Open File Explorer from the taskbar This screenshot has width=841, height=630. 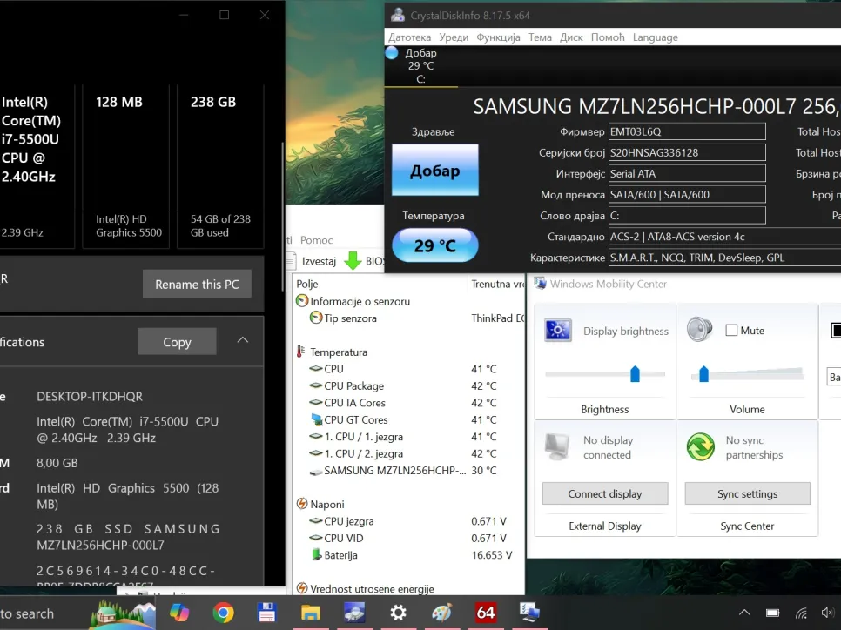310,613
